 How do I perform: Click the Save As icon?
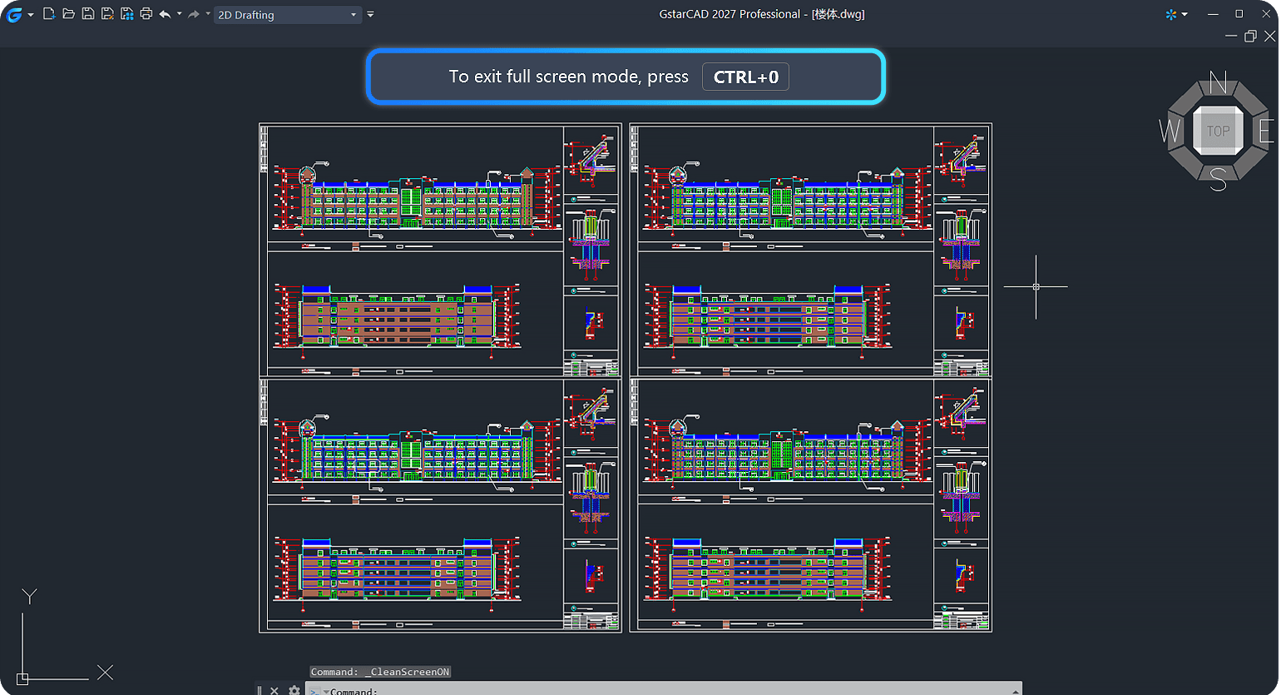(x=107, y=14)
